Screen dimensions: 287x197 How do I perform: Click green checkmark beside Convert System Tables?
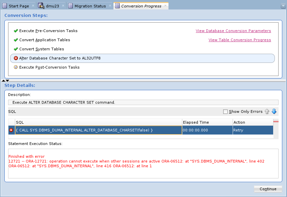[x=16, y=49]
